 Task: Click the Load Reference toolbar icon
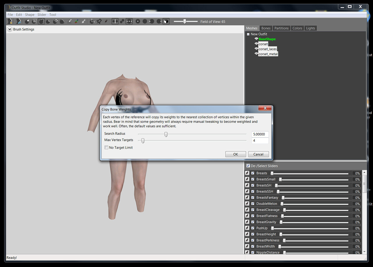coord(19,21)
